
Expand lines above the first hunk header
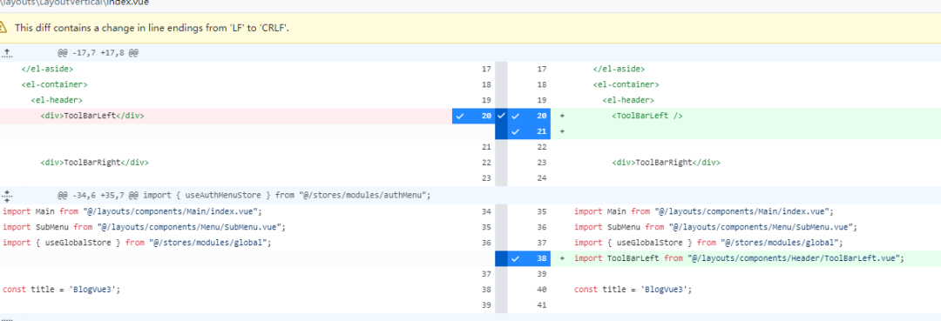[7, 53]
